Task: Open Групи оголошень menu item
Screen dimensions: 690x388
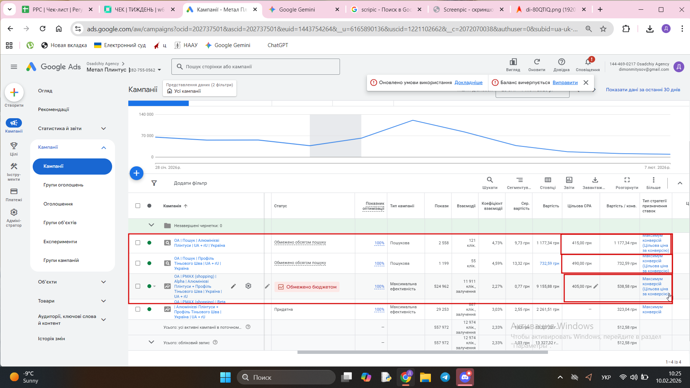Action: 63,185
